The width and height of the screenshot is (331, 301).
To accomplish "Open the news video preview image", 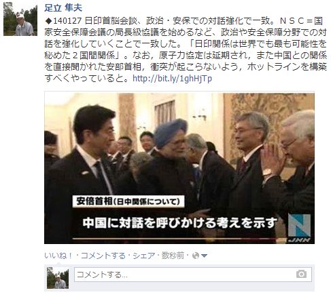I will [x=179, y=168].
